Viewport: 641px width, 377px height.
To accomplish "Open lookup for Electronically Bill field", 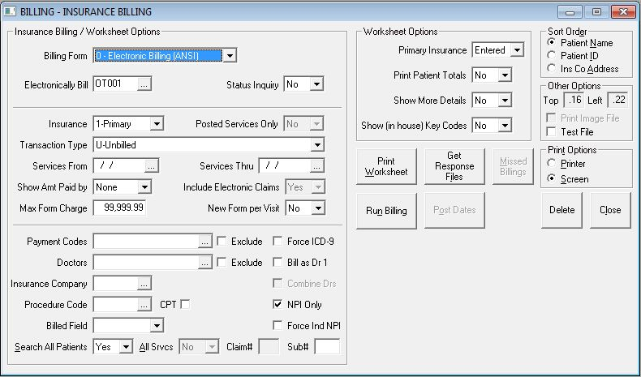I will pyautogui.click(x=144, y=84).
